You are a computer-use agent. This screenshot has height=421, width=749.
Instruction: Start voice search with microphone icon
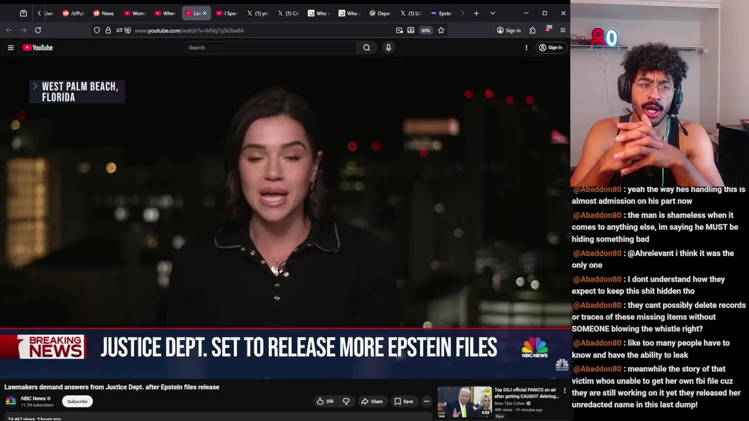pyautogui.click(x=388, y=47)
